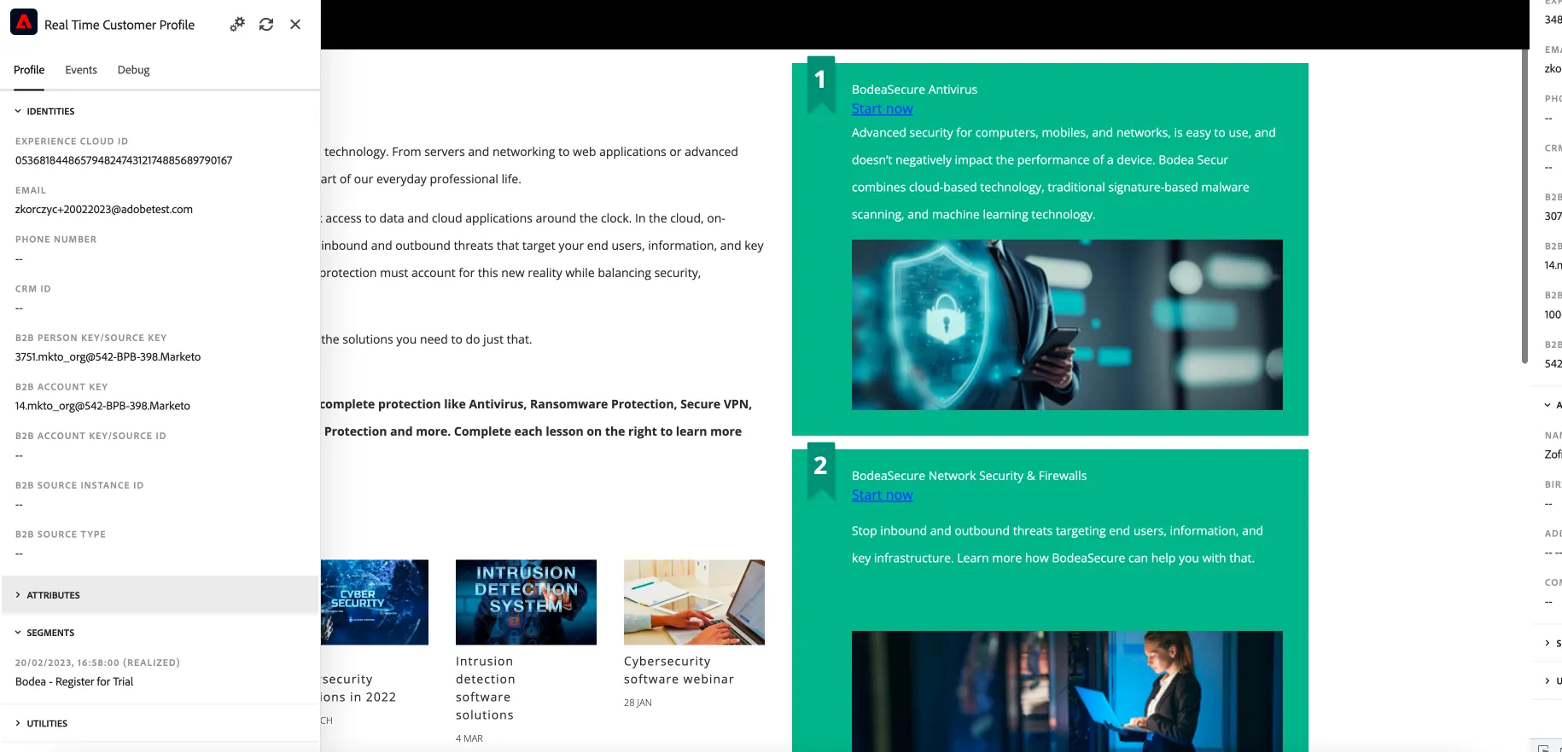Open the Debug tab
1562x752 pixels.
133,70
